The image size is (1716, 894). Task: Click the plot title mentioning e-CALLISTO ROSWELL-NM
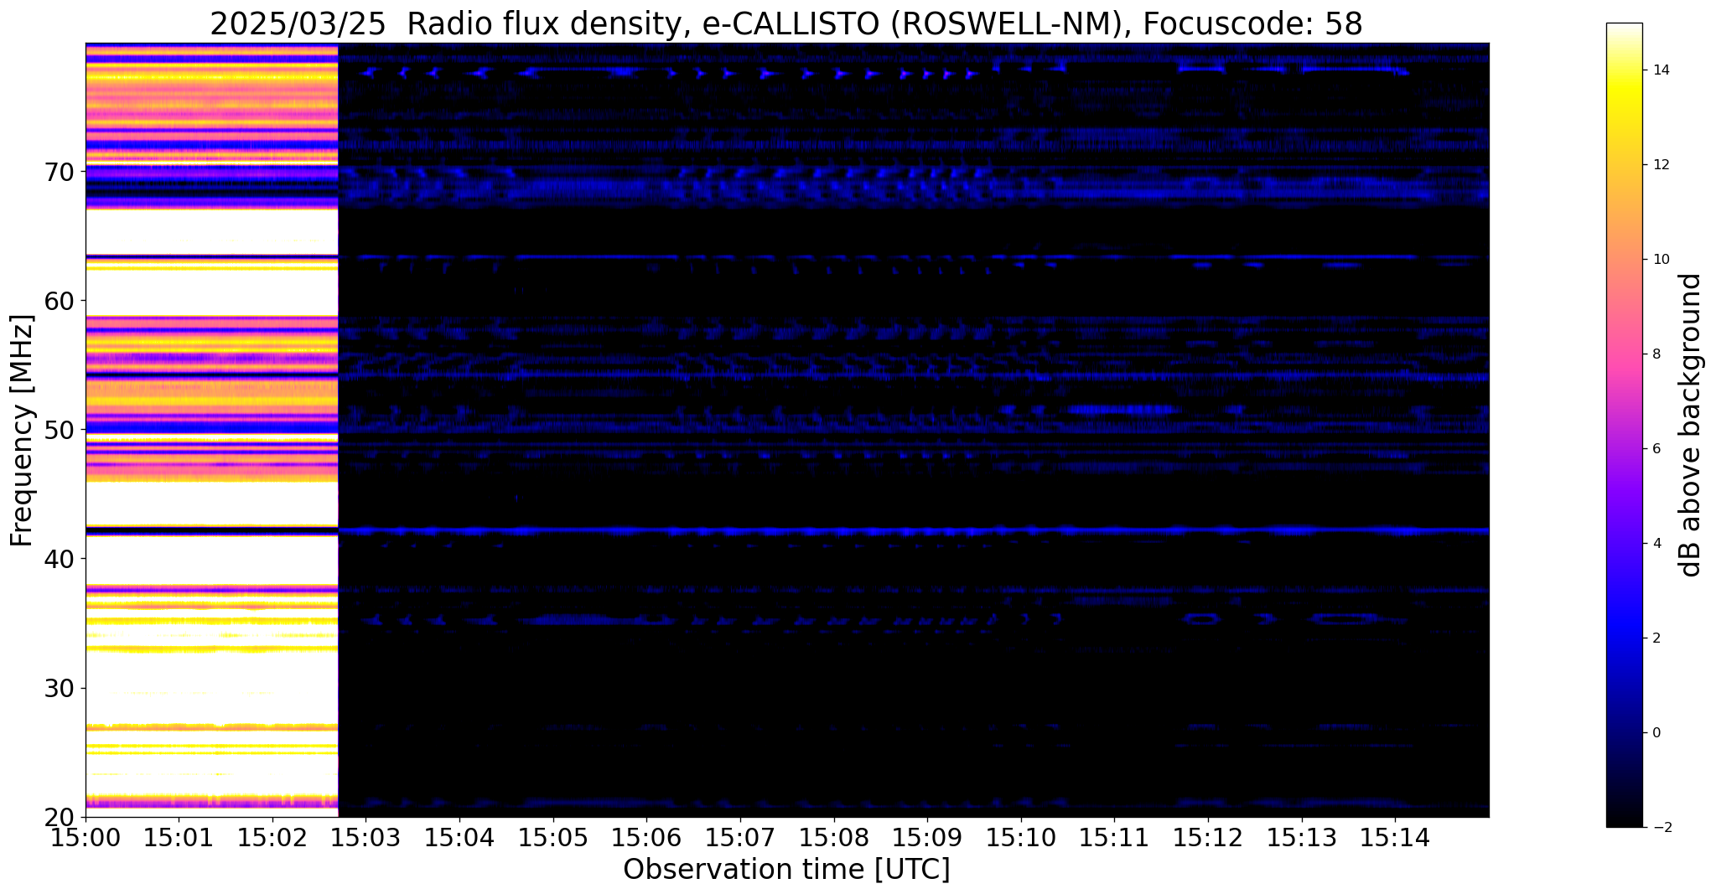click(x=785, y=23)
